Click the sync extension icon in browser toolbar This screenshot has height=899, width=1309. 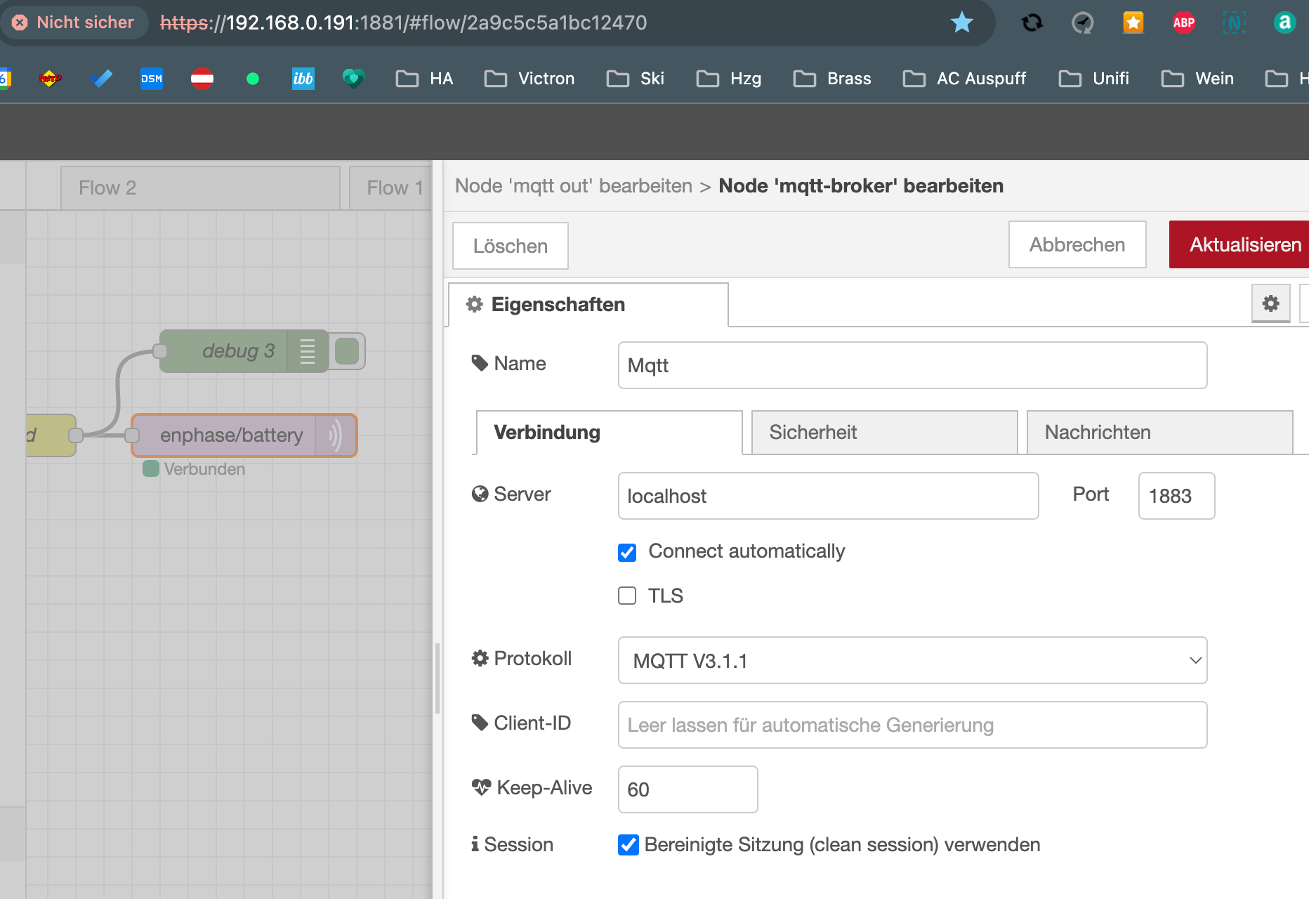(1032, 22)
